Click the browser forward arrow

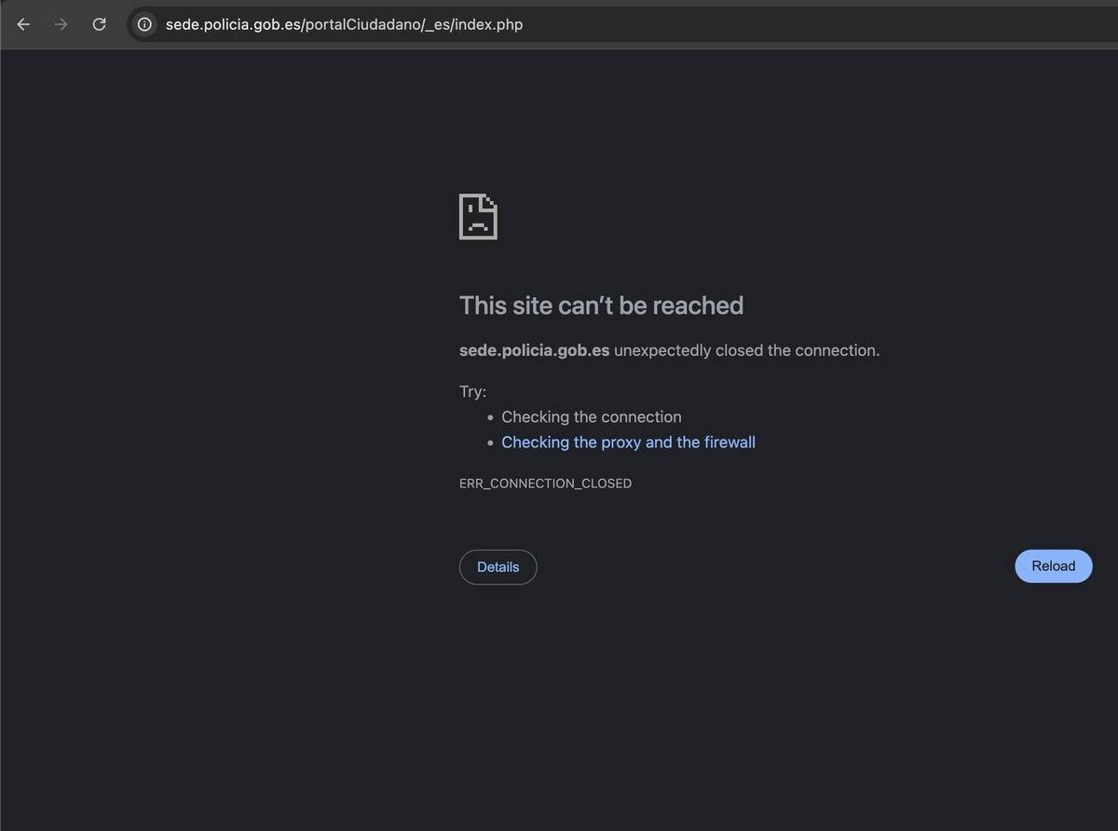pos(61,25)
